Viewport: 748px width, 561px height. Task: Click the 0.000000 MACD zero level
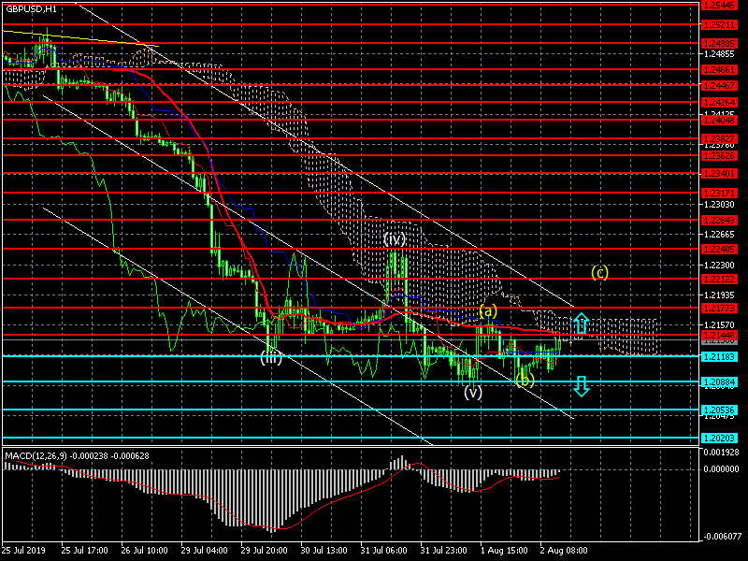[x=723, y=469]
